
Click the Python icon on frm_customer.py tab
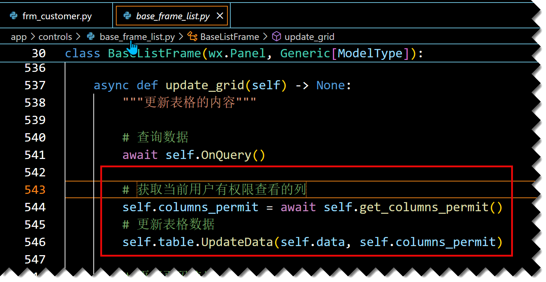click(14, 16)
